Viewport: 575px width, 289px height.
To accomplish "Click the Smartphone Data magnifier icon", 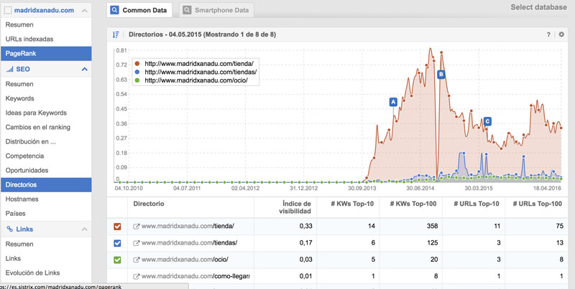I will 187,10.
